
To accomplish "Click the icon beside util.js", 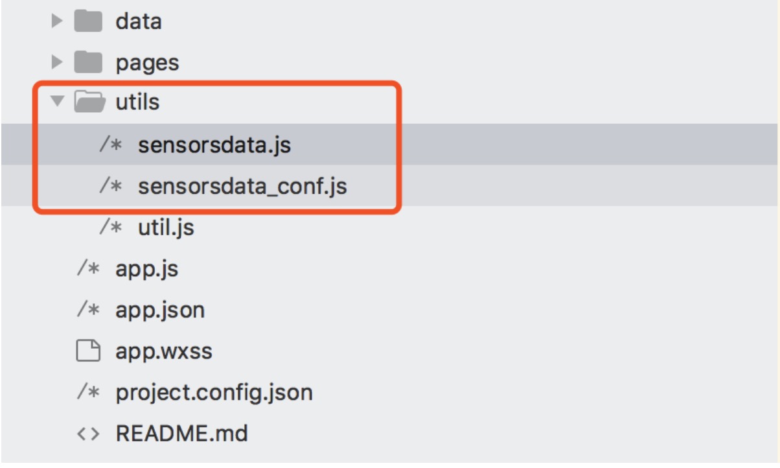I will point(111,228).
